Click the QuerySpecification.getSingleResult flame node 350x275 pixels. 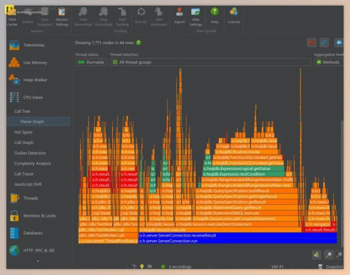[x=247, y=197]
